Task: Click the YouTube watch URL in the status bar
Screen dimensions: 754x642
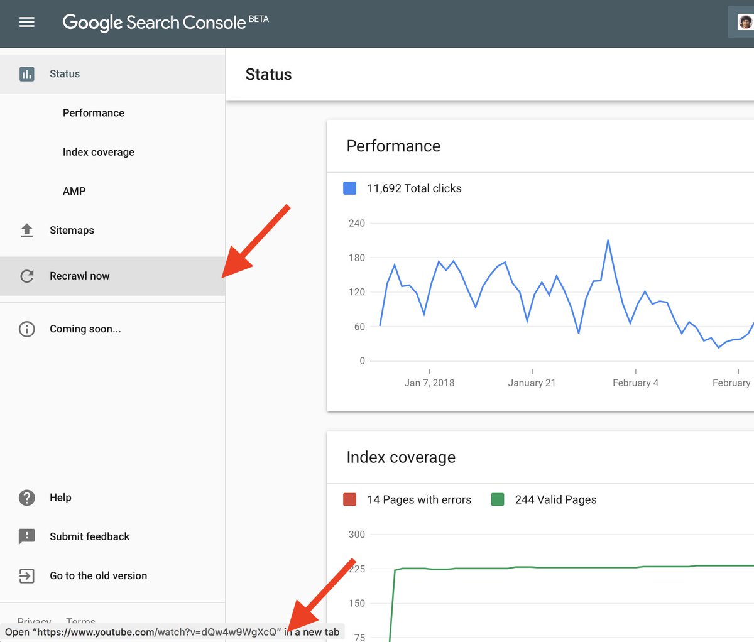Action: pyautogui.click(x=170, y=633)
